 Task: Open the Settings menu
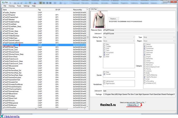pyautogui.click(x=26, y=6)
